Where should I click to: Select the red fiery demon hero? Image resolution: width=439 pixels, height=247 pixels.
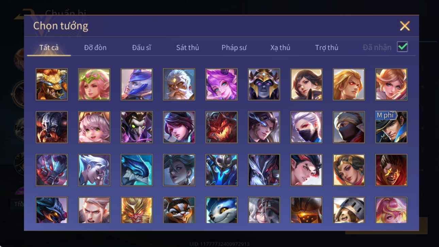pos(221,127)
